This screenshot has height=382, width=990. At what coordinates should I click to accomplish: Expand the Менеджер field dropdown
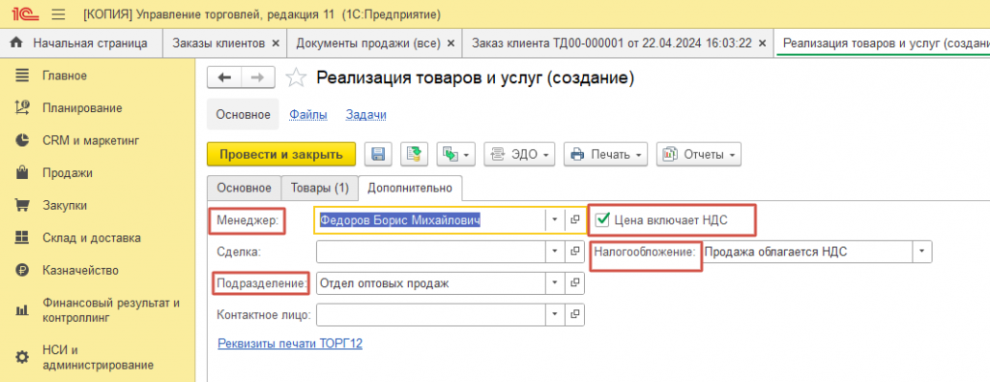(554, 220)
